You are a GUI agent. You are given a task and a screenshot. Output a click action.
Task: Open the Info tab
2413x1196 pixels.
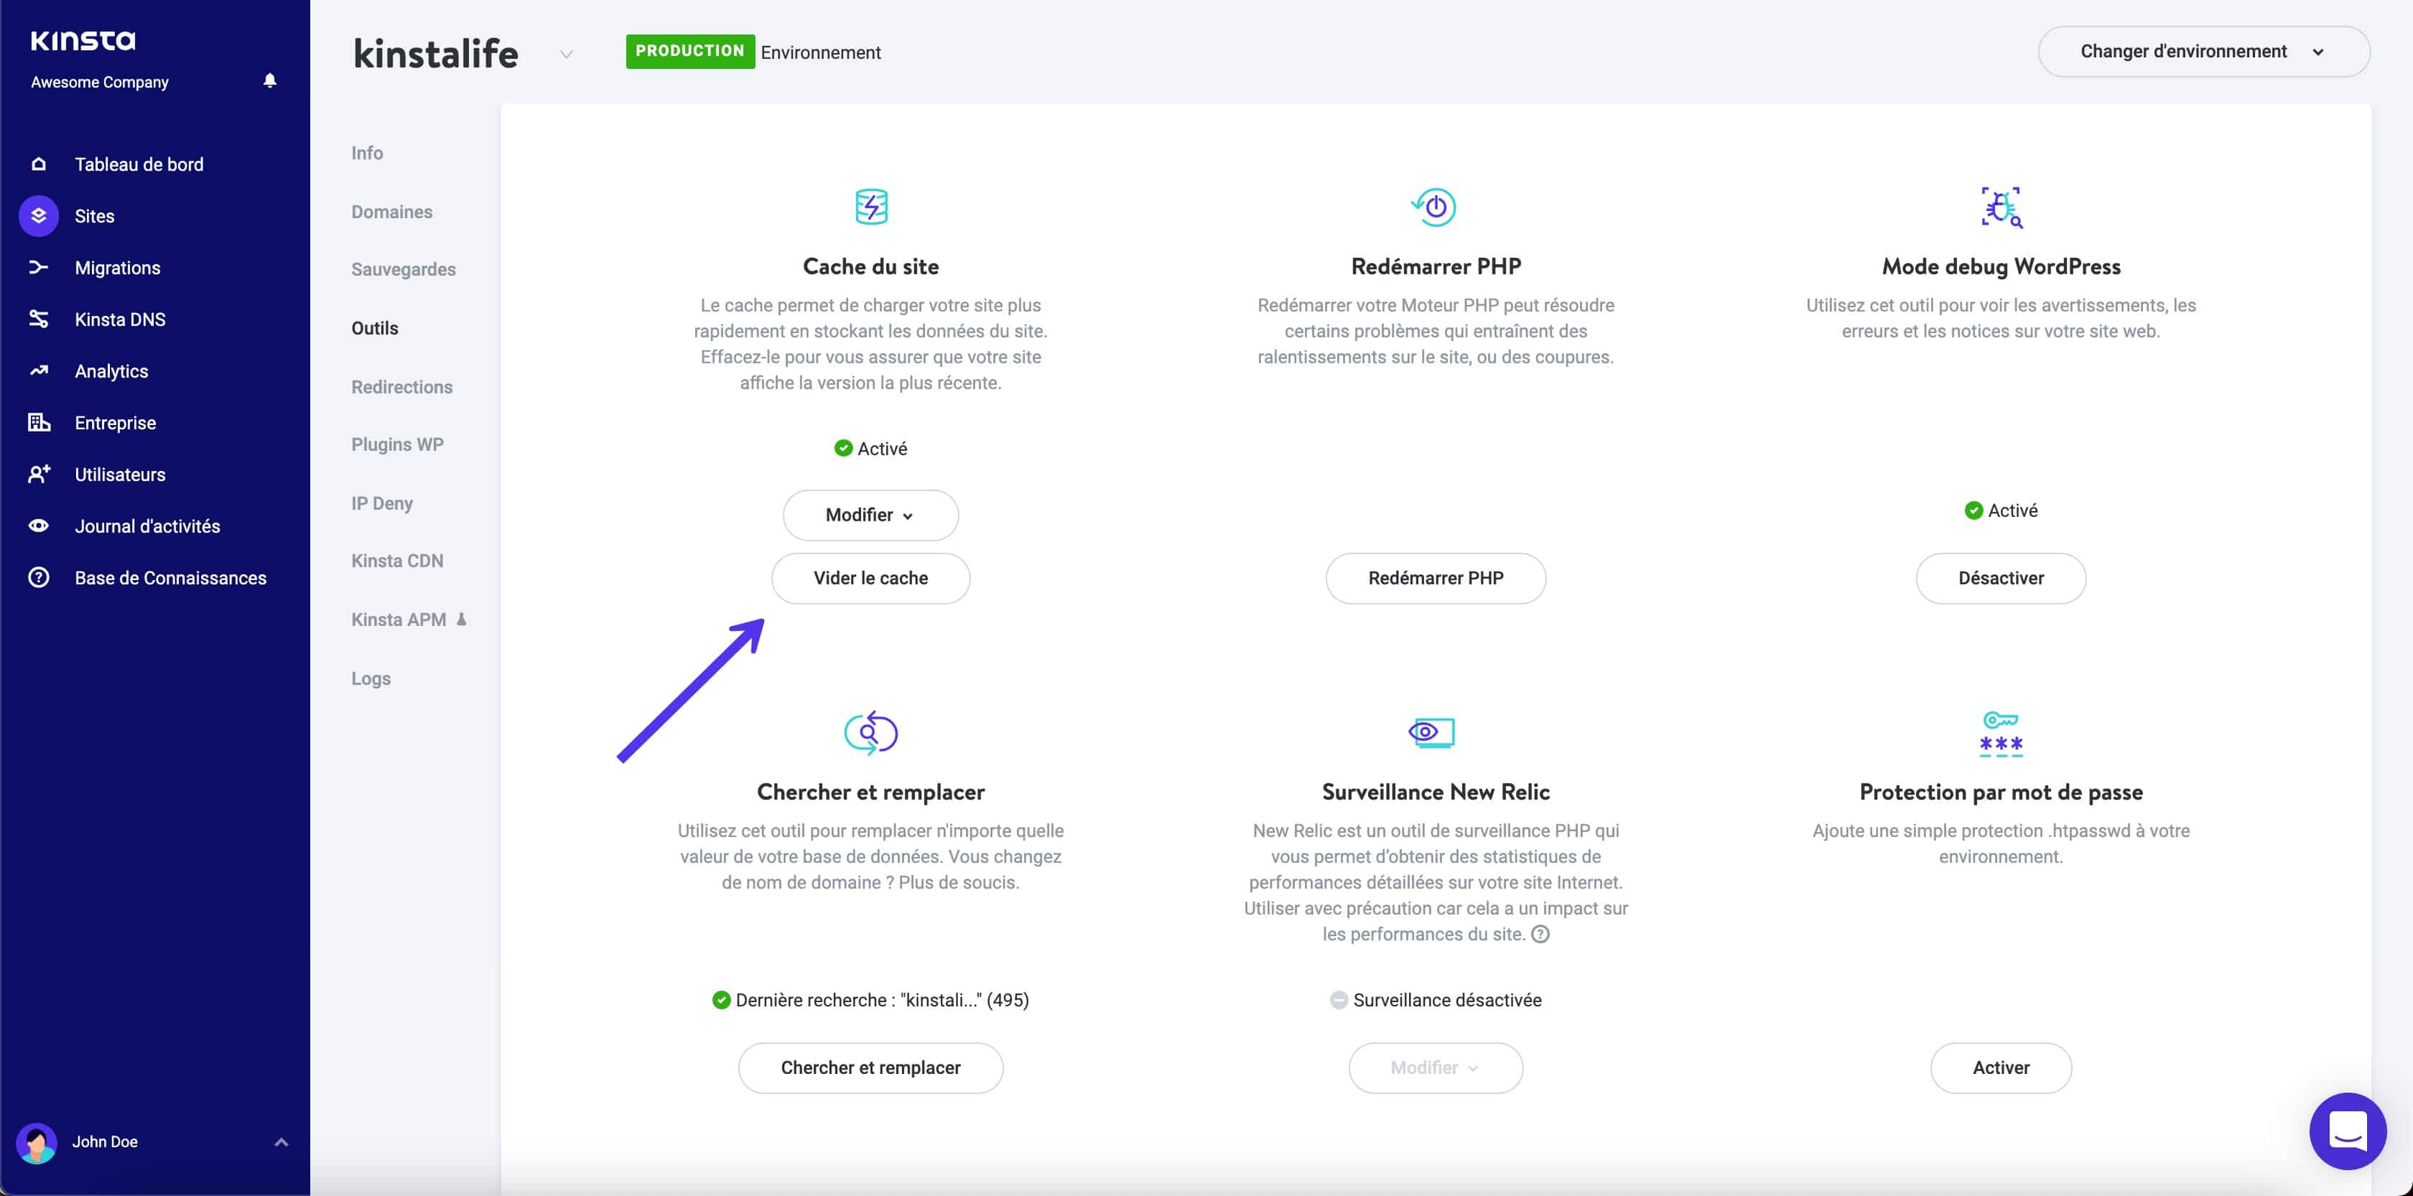tap(367, 153)
